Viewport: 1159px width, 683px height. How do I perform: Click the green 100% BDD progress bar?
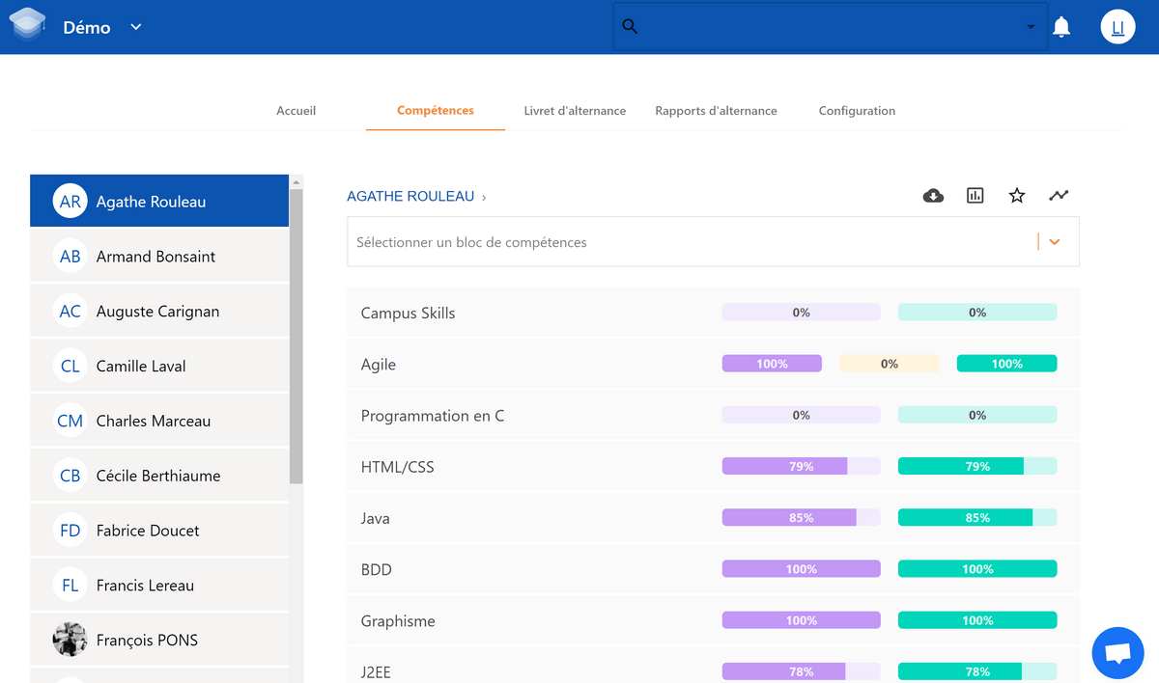[x=977, y=569]
